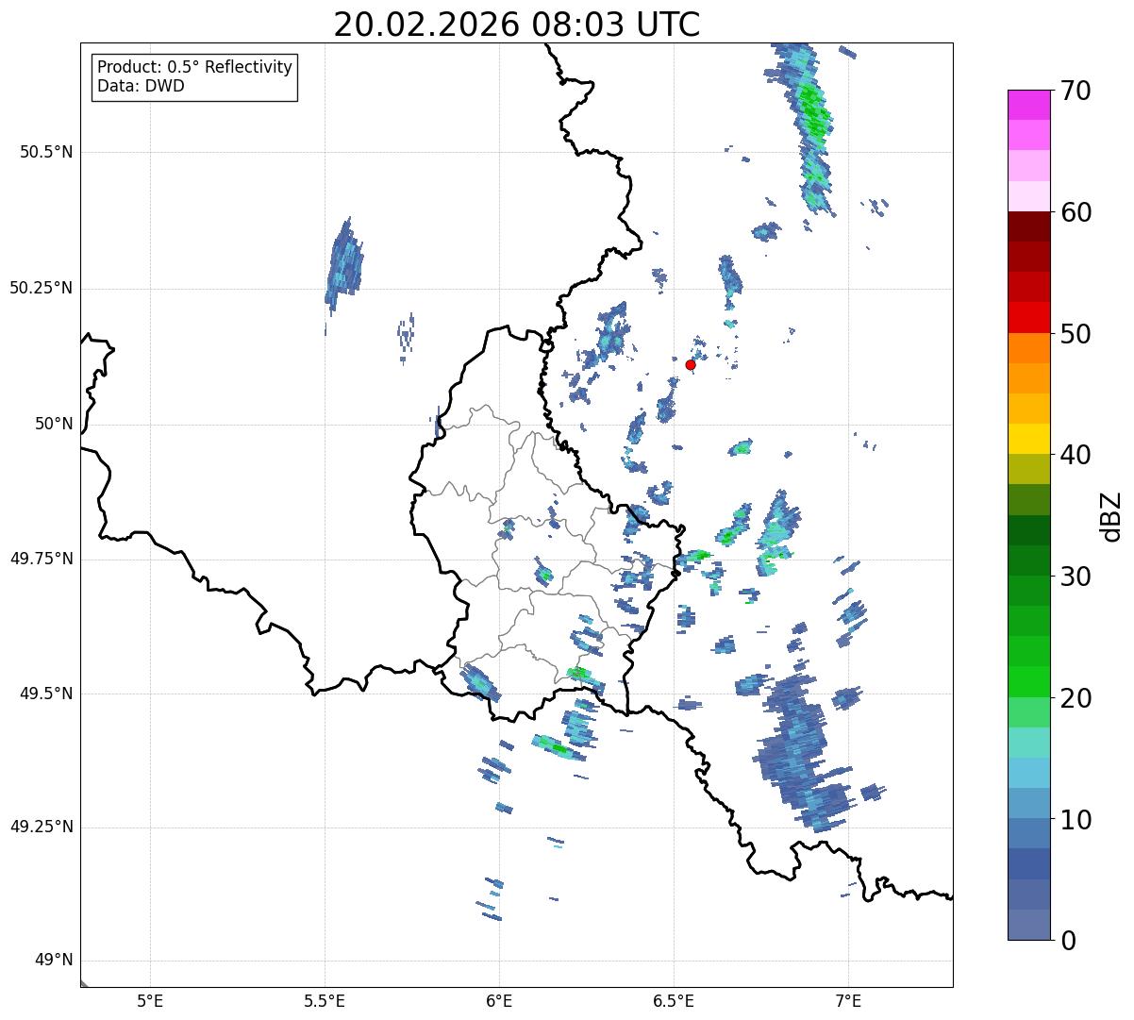Image resolution: width=1134 pixels, height=1020 pixels.
Task: Click the olive colorbar segment below 40
Action: (1028, 469)
